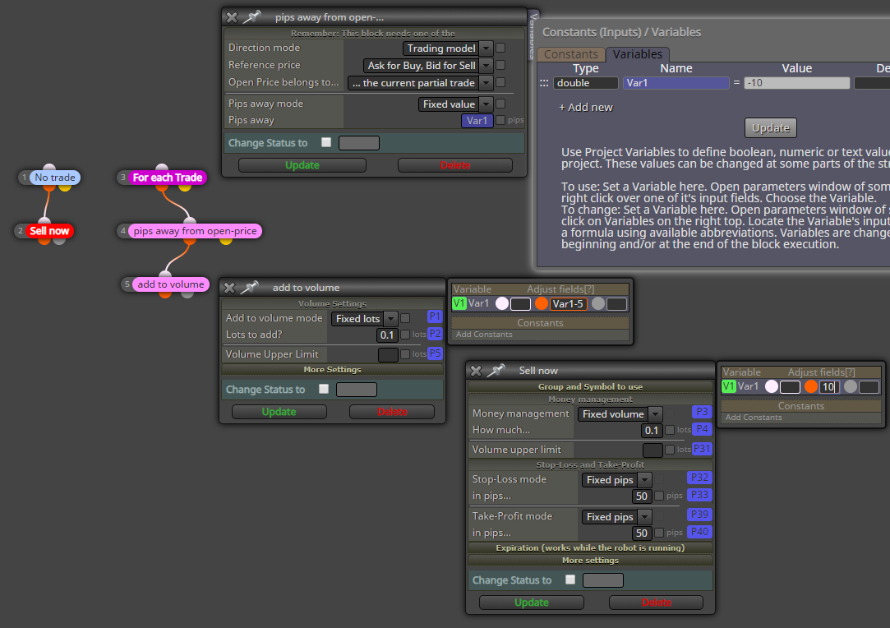
Task: Click the P3 parameter tag
Action: pyautogui.click(x=702, y=412)
